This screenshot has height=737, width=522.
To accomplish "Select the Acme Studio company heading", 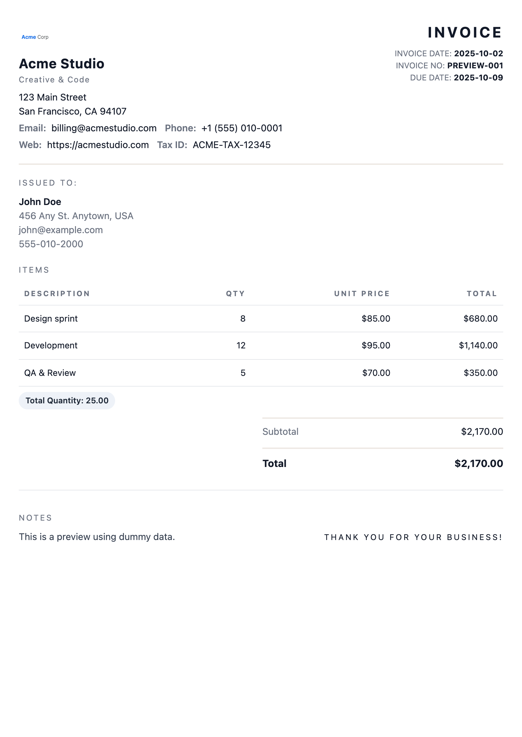I will (62, 64).
